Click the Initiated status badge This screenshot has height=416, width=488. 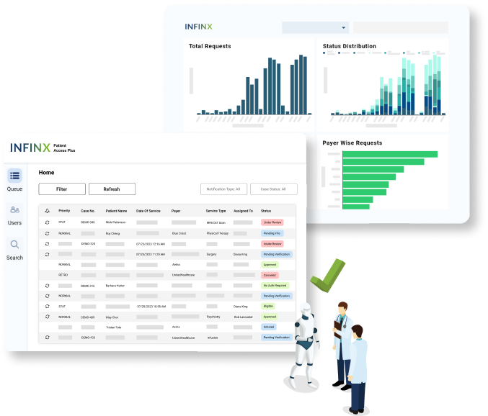[x=269, y=327]
